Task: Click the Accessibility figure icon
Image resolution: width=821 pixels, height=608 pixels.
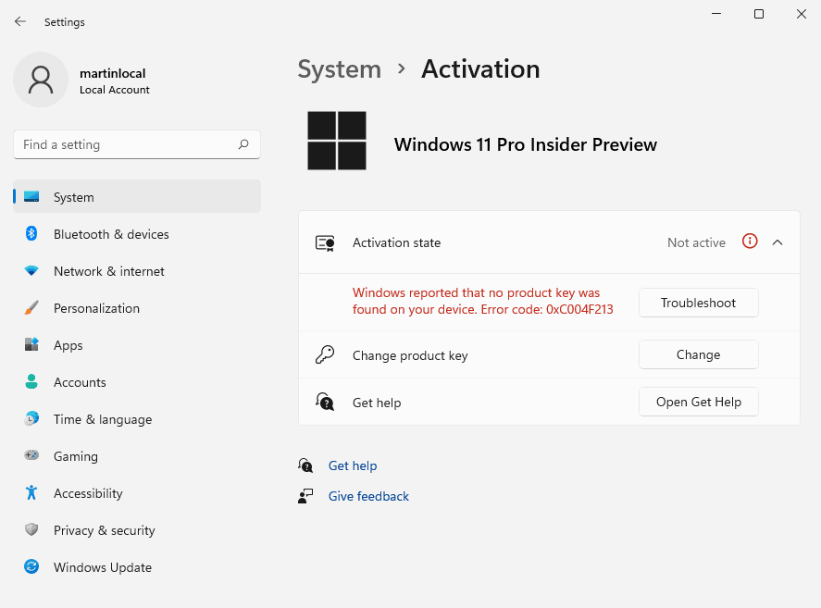Action: coord(31,492)
